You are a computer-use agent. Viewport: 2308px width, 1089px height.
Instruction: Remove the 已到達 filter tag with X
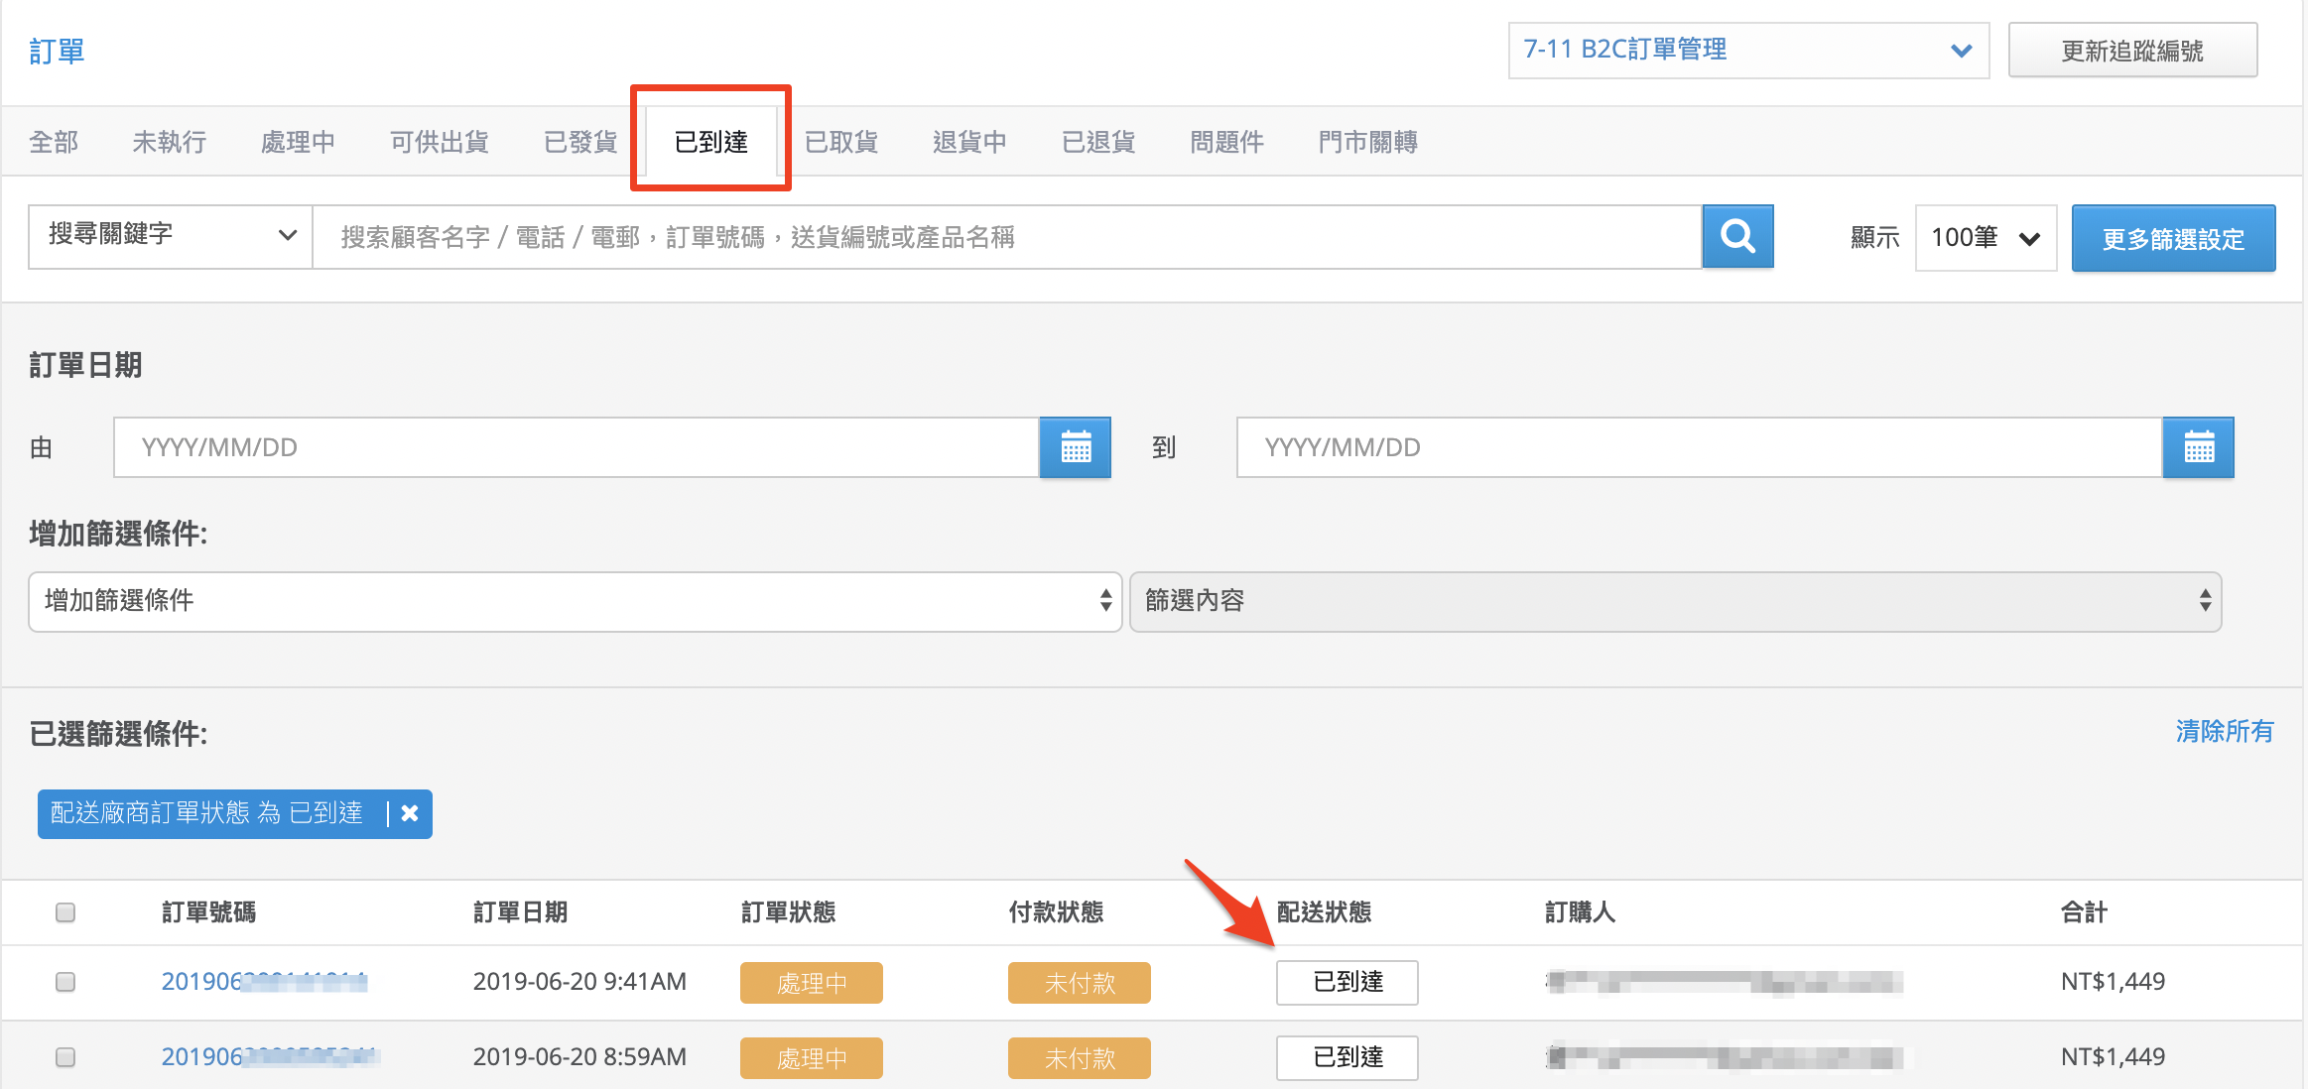point(410,813)
